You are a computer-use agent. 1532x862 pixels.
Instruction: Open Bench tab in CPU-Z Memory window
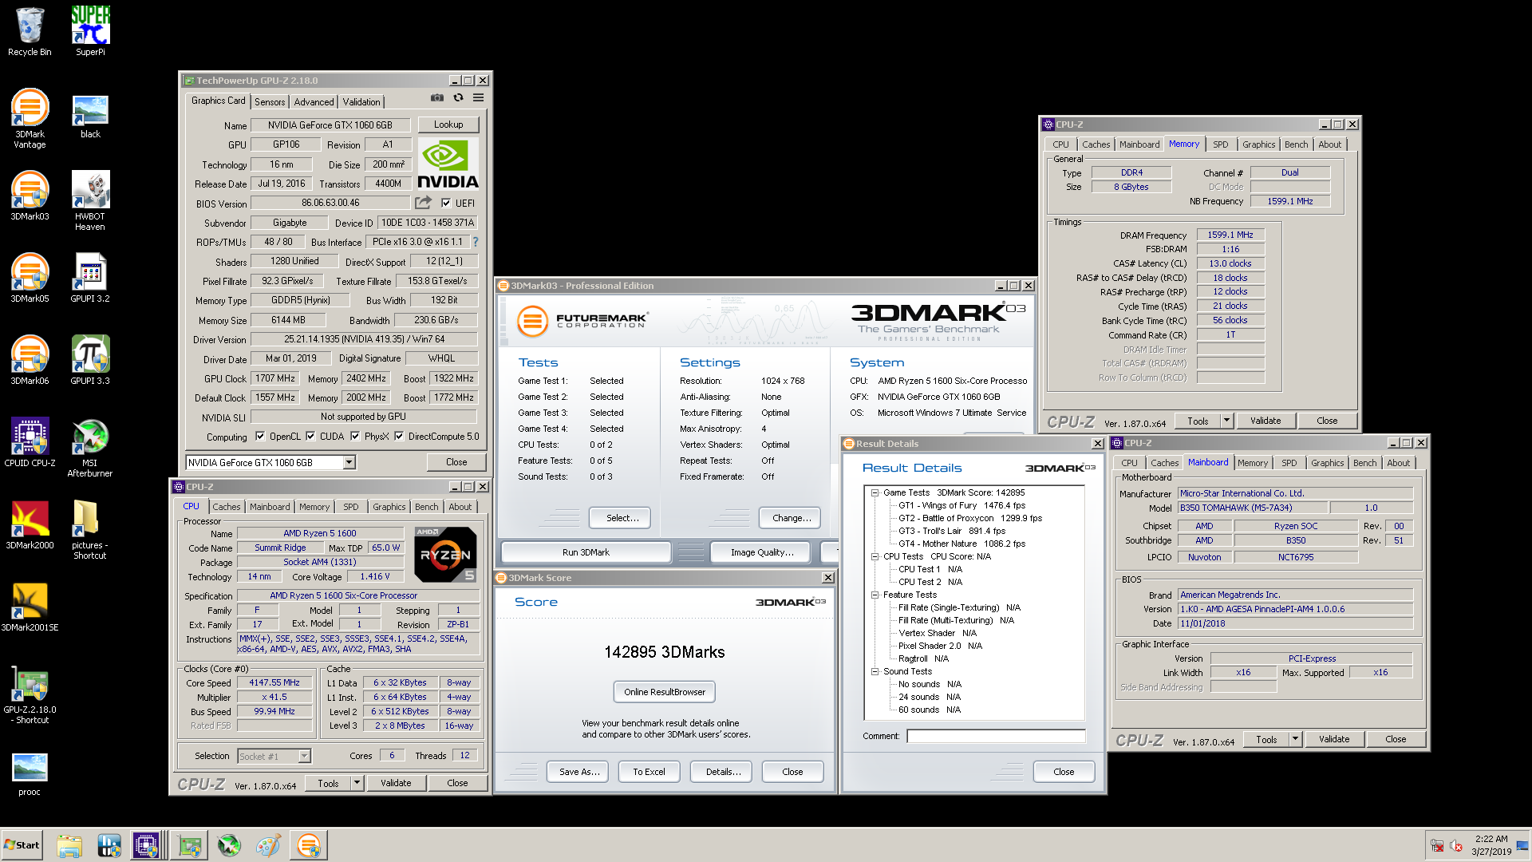[x=1297, y=144]
